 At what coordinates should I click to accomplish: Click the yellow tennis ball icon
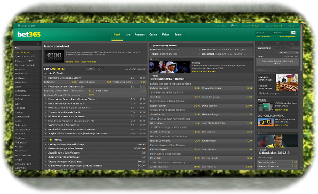[x=51, y=140]
